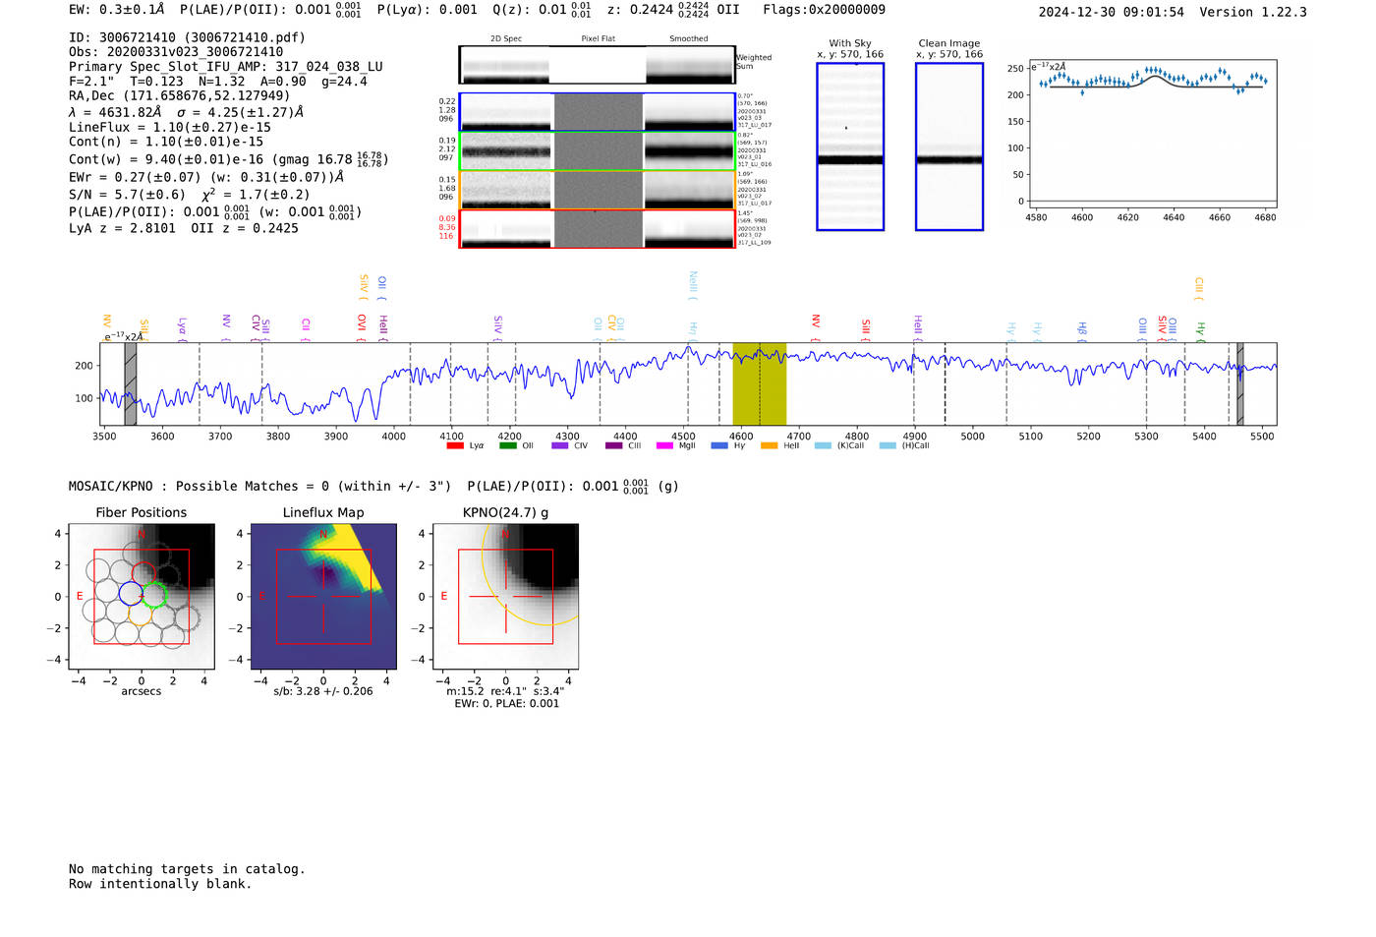Viewport: 1376px width, 937px height.
Task: Click the hatched gray band near 3550 Å
Action: [131, 384]
